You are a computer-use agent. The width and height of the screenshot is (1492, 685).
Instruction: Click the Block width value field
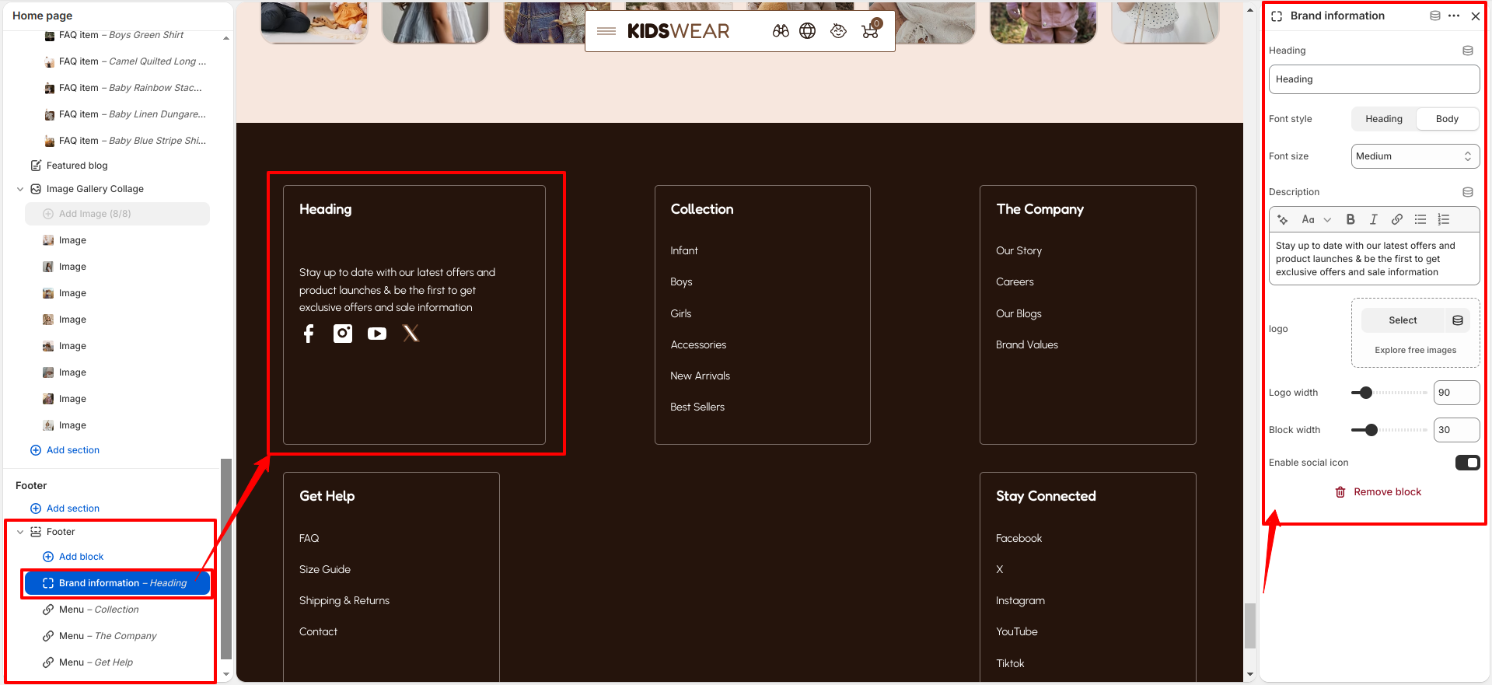point(1456,430)
